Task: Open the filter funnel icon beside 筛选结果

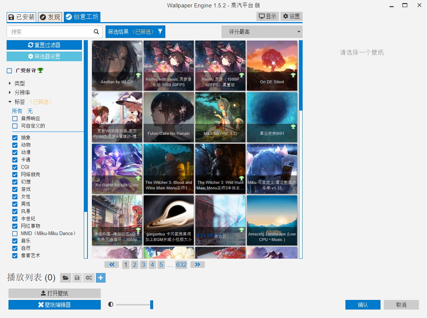Action: (x=160, y=31)
